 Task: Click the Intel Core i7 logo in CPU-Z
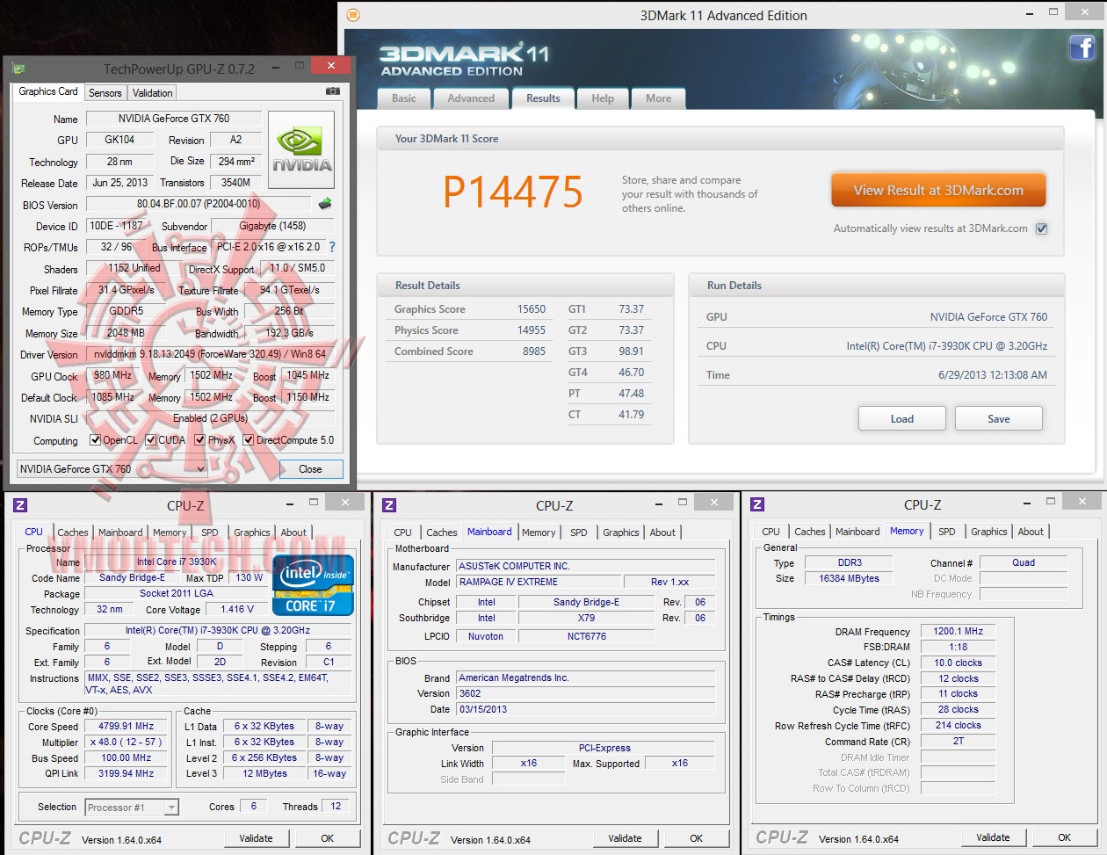314,584
